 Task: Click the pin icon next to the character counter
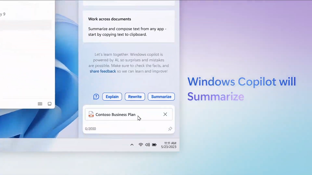(x=170, y=129)
